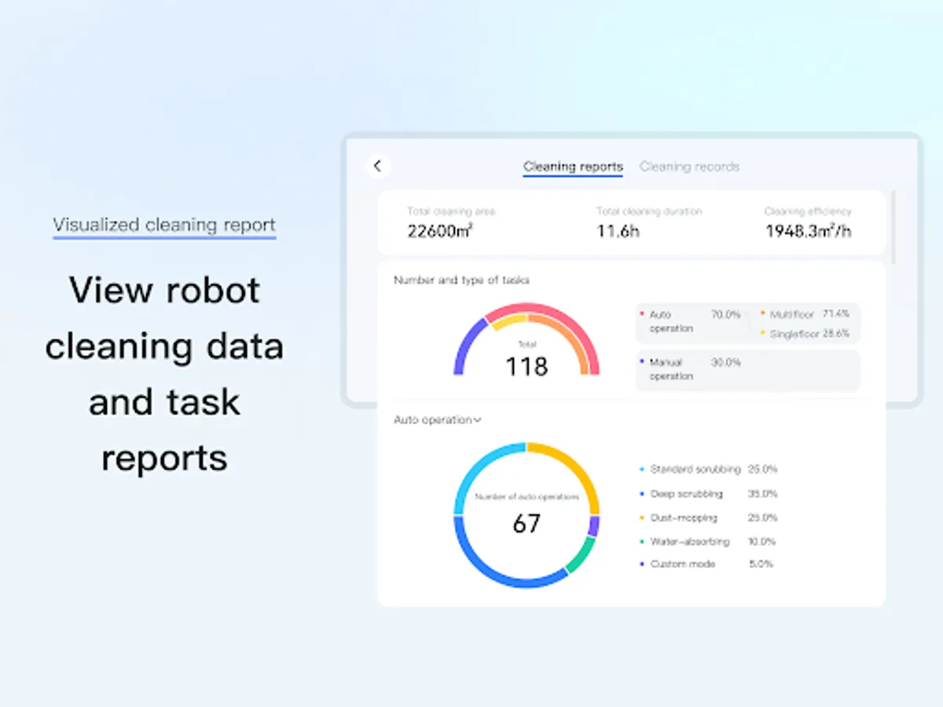Image resolution: width=943 pixels, height=707 pixels.
Task: Select the 'Number and type of tasks' heading
Action: point(461,280)
